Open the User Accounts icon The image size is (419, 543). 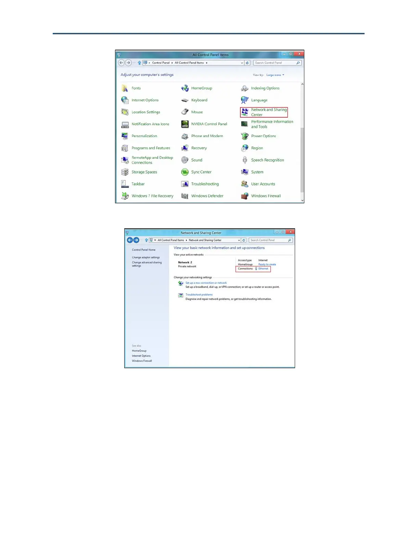point(245,184)
